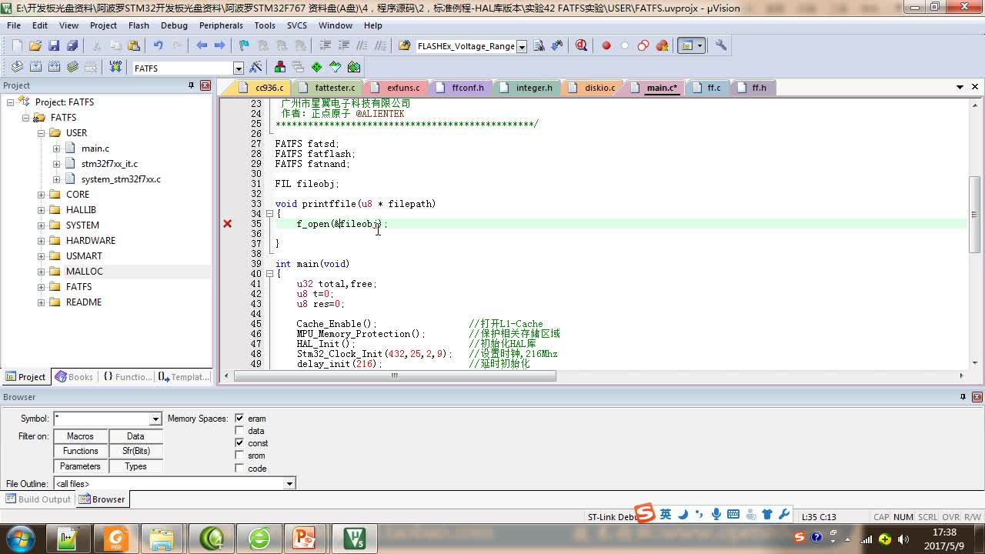Toggle the Types filter button

coord(135,466)
